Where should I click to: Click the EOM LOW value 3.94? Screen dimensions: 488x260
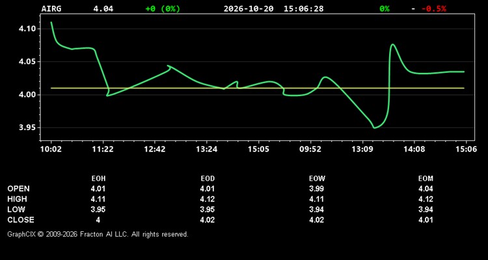pyautogui.click(x=426, y=209)
